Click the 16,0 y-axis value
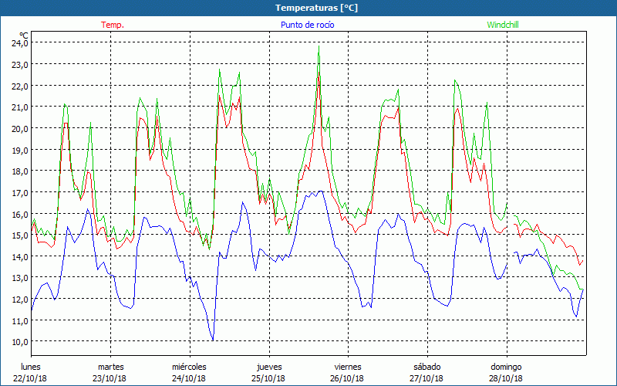The width and height of the screenshot is (617, 386). click(x=20, y=214)
